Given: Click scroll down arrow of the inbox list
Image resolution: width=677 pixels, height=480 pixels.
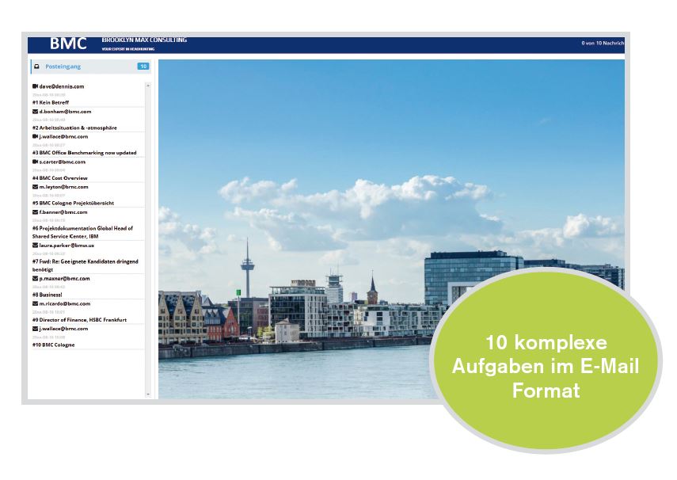Looking at the screenshot, I should tap(147, 394).
